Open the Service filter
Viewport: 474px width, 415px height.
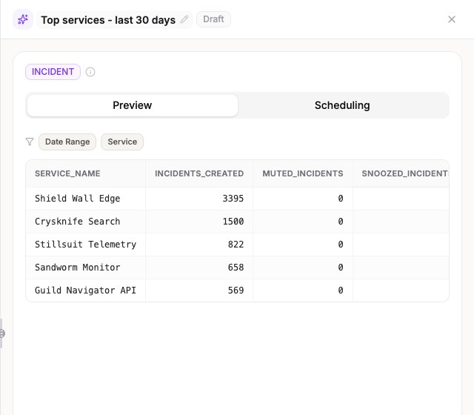122,142
